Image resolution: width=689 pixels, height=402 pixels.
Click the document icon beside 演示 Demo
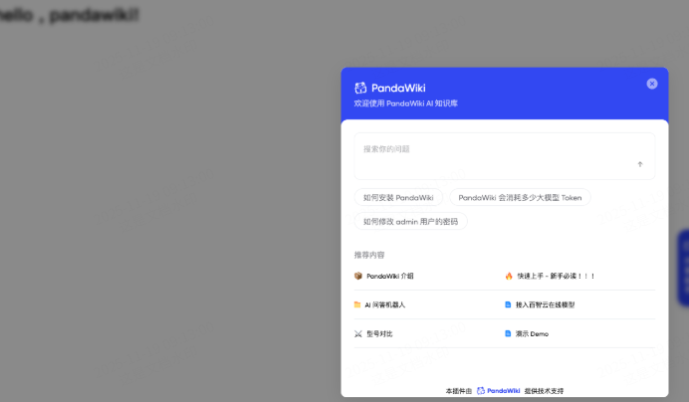(508, 334)
